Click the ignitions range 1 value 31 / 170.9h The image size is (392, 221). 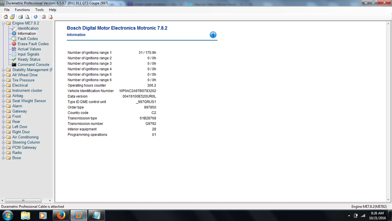tap(147, 53)
